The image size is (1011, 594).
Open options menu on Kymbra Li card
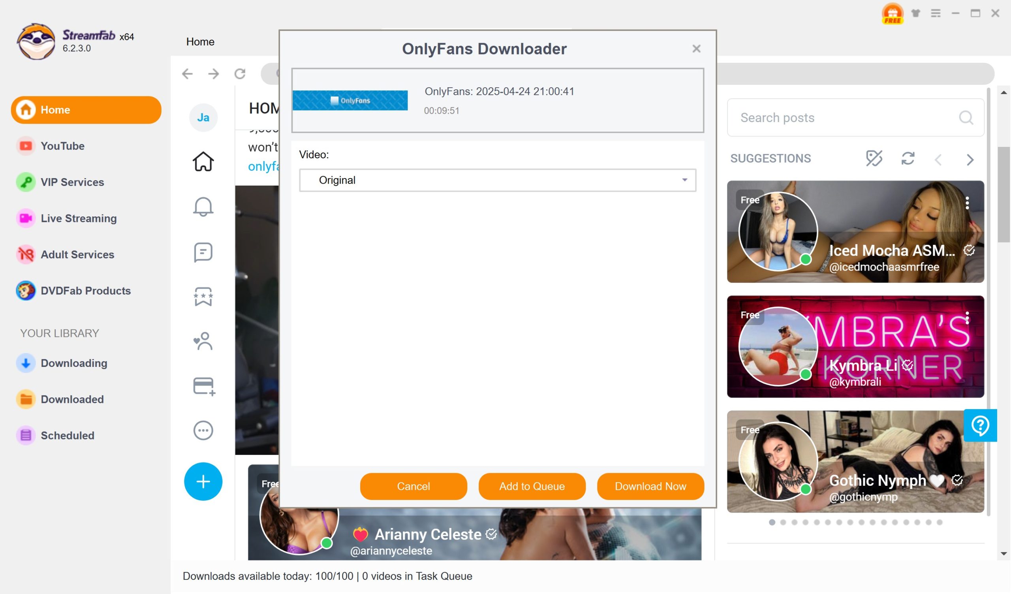(967, 318)
